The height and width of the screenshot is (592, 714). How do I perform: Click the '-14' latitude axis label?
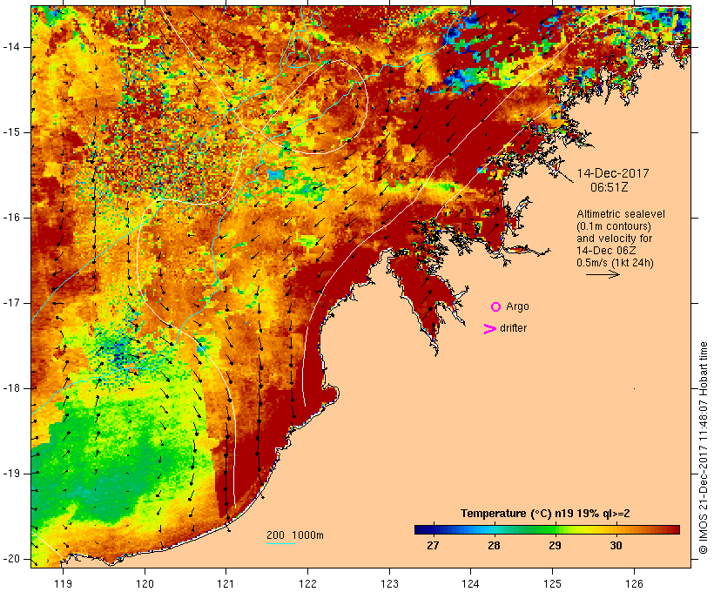[11, 47]
